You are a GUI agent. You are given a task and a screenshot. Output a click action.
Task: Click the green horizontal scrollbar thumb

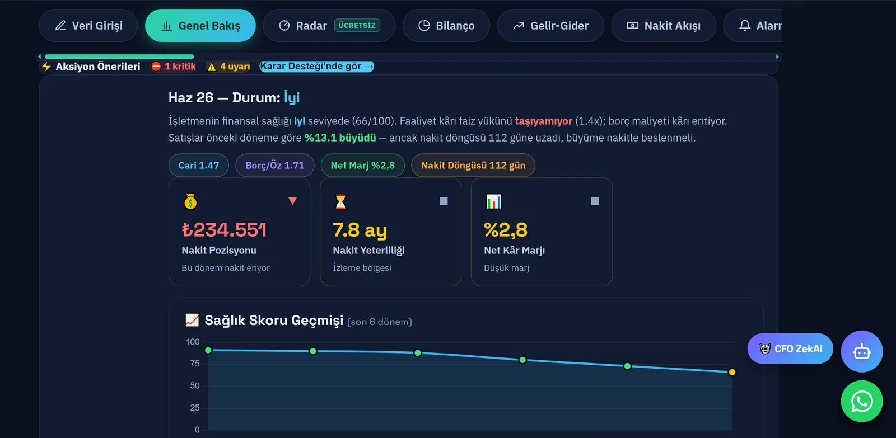(x=119, y=56)
